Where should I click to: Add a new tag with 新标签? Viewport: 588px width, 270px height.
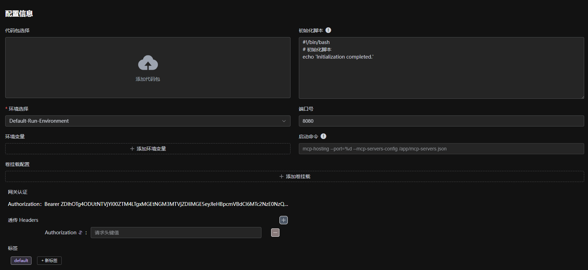click(49, 261)
